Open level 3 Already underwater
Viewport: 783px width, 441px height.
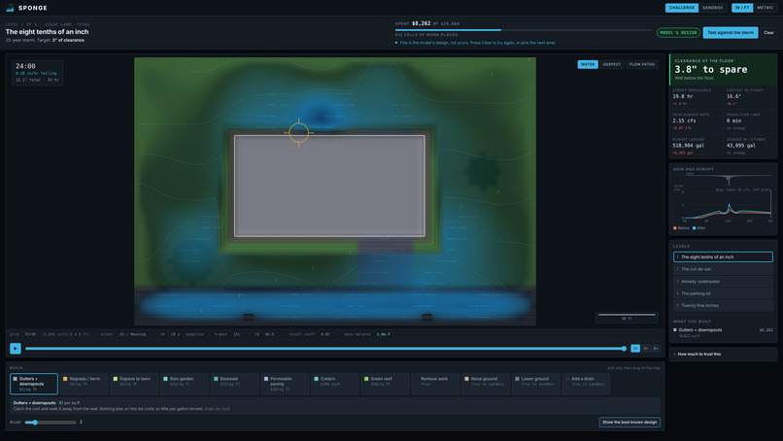point(723,281)
